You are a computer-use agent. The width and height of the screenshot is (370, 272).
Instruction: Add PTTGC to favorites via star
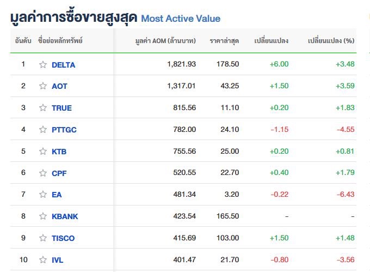click(x=43, y=130)
